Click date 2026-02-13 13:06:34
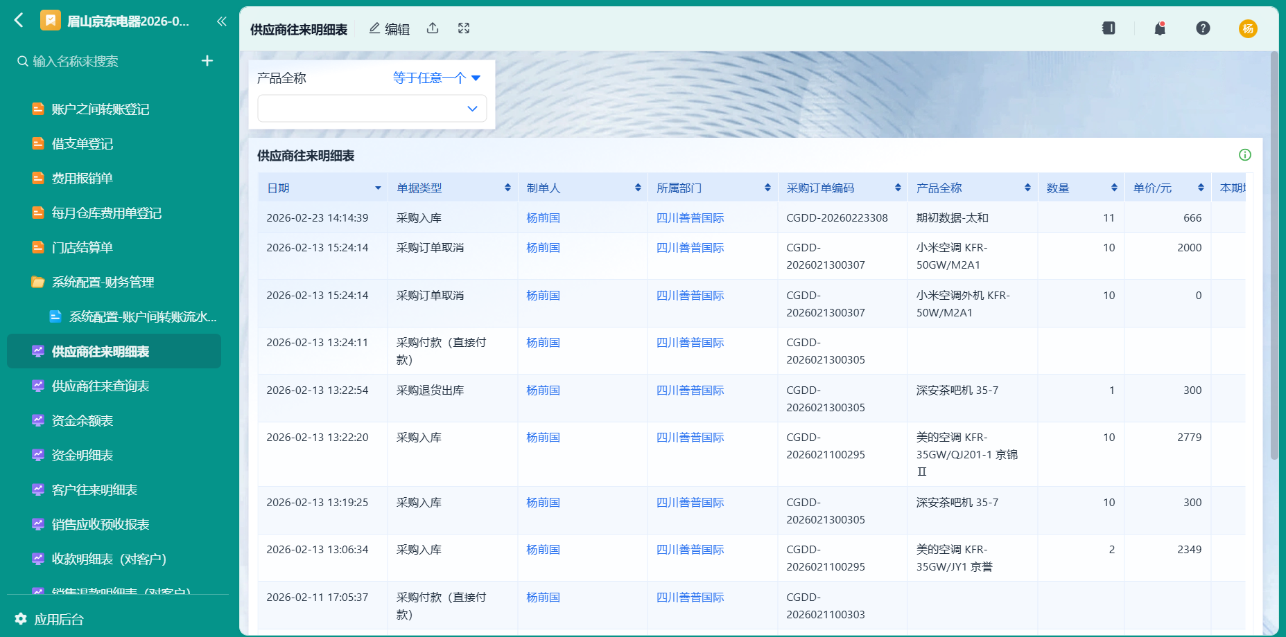Image resolution: width=1286 pixels, height=637 pixels. (x=318, y=549)
